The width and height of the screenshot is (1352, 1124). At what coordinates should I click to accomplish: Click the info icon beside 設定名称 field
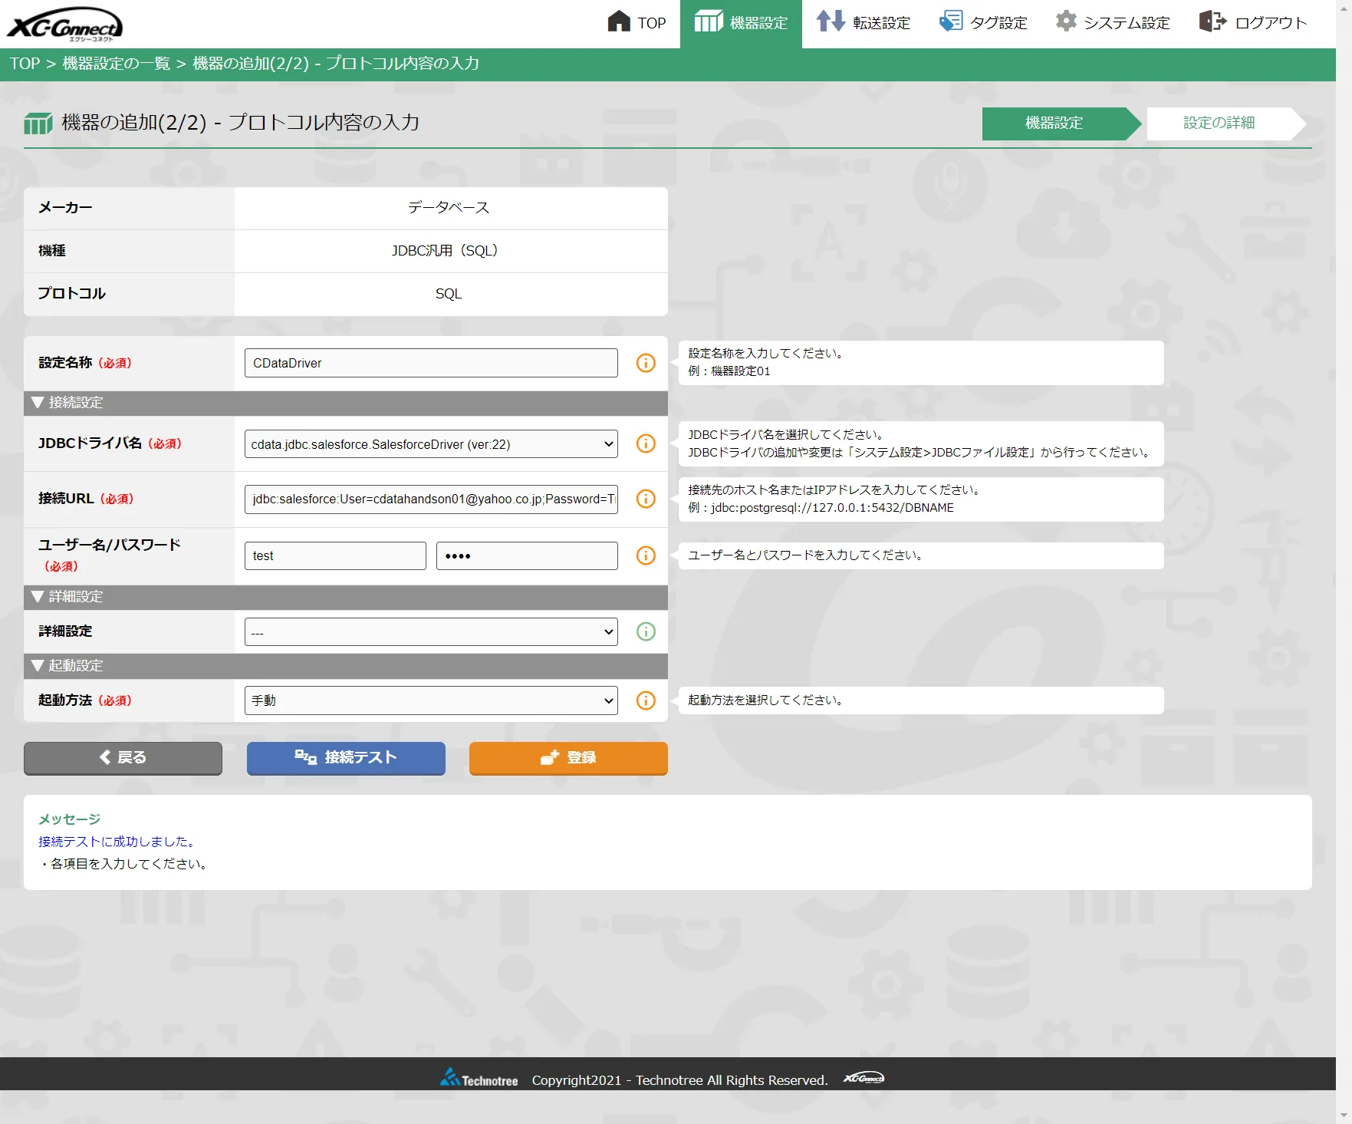click(645, 363)
